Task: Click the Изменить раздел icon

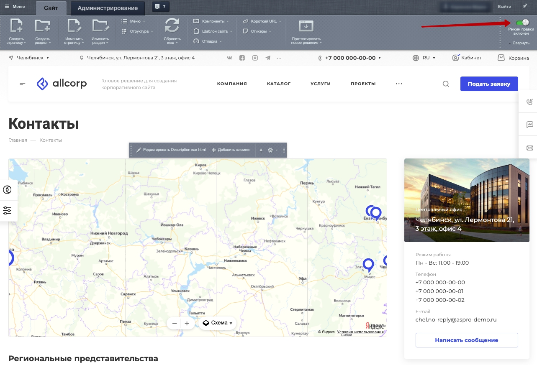Action: [100, 26]
